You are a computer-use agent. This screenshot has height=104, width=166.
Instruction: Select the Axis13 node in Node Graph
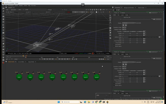point(63,77)
